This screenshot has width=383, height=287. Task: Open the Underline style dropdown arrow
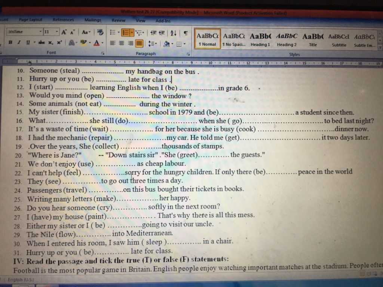[x=34, y=43]
